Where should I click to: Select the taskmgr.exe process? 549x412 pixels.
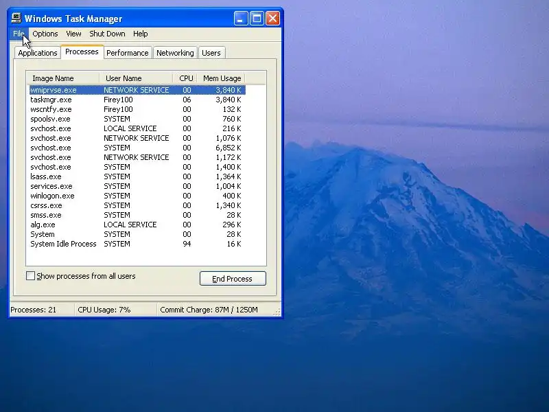137,100
